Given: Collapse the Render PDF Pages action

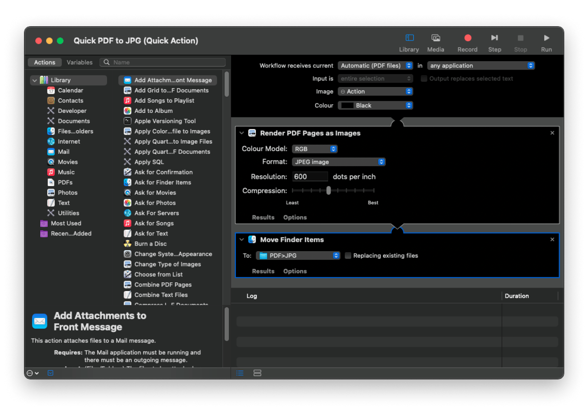Looking at the screenshot, I should 242,133.
